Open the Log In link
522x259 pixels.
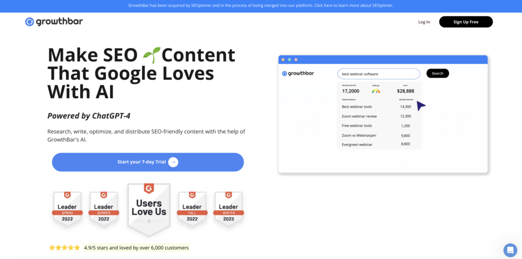[x=424, y=22]
